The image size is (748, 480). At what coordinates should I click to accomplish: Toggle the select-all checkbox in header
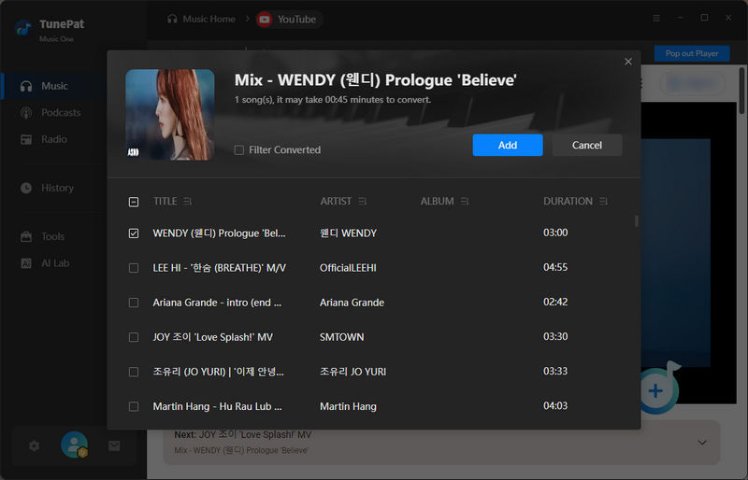(134, 202)
